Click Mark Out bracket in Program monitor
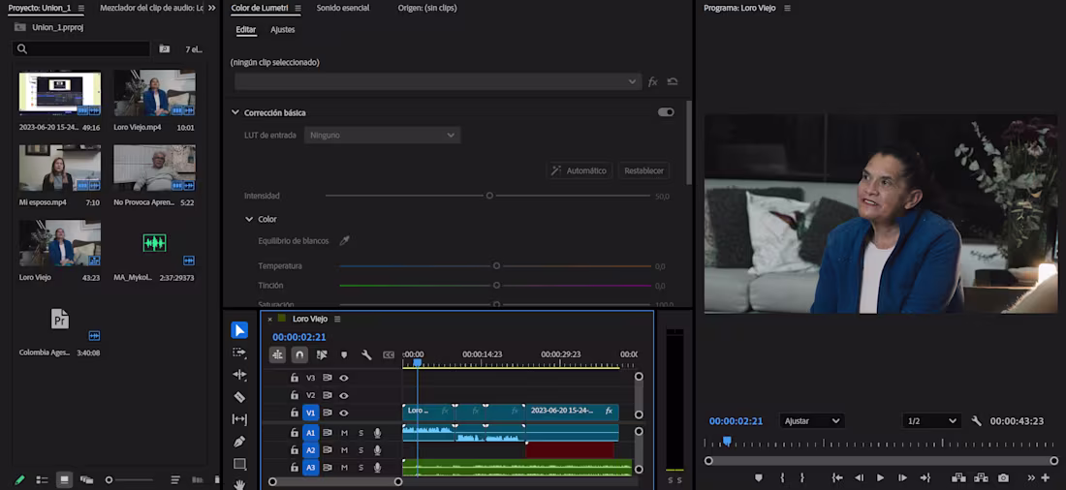The image size is (1066, 490). pos(802,477)
